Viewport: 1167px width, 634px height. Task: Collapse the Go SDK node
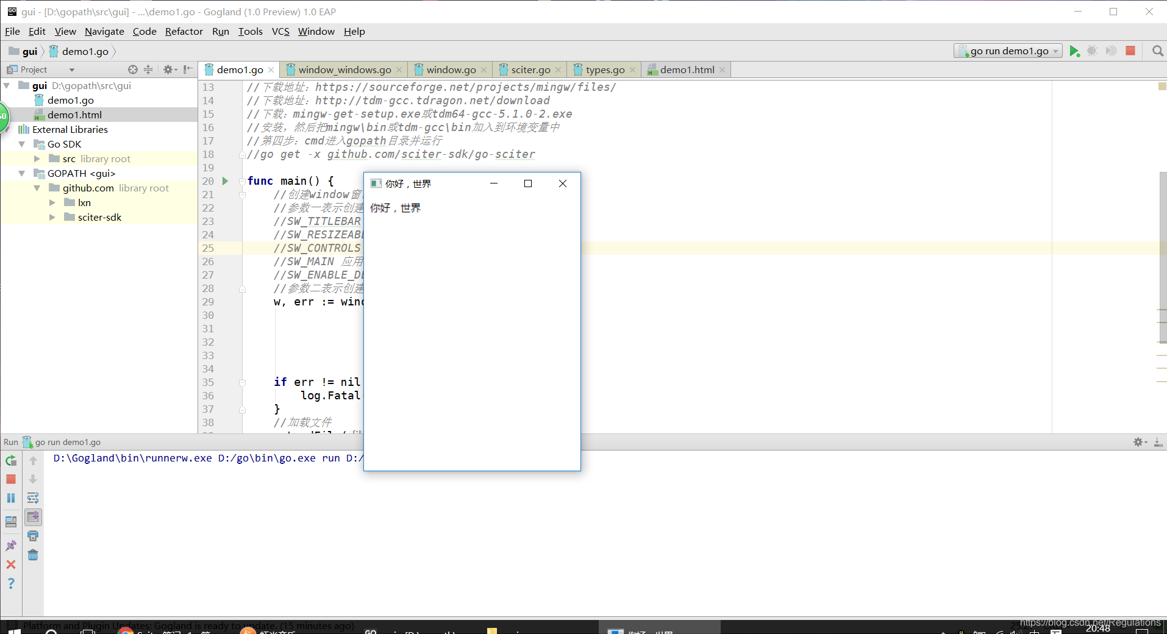coord(22,144)
